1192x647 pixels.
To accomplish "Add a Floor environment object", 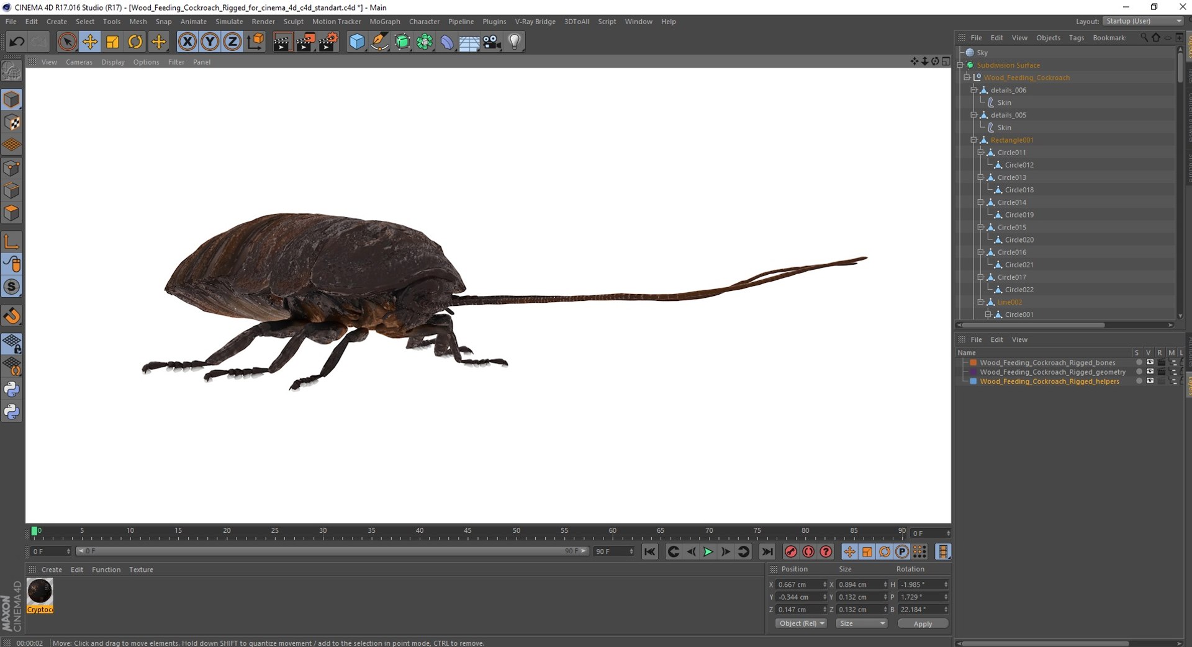I will pos(469,42).
